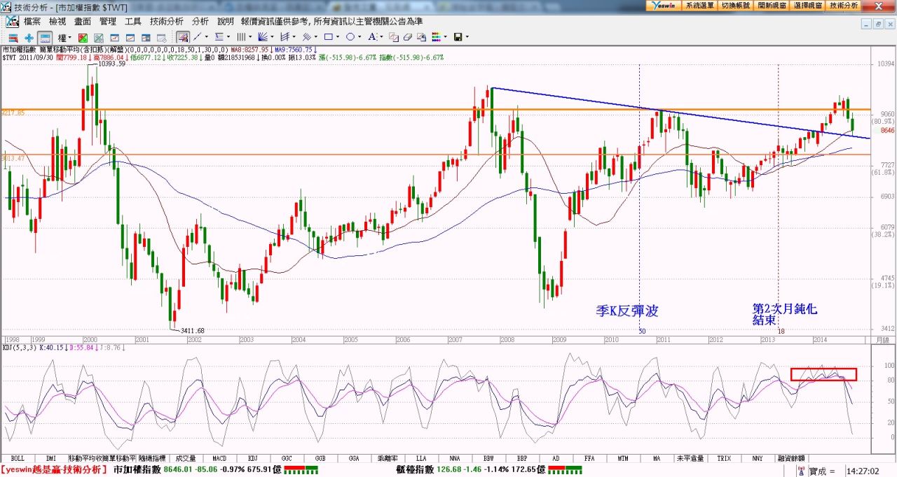Open the 檔案 menu

(x=32, y=22)
